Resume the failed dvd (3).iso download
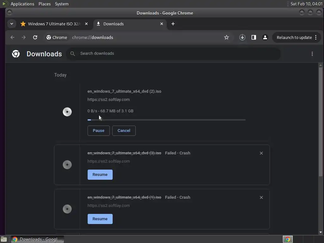Viewport: 324px width, 243px height. click(x=100, y=175)
